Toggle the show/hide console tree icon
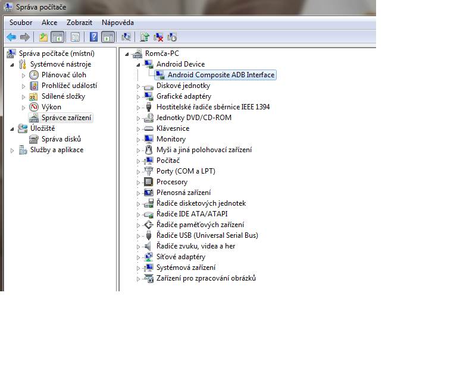Image resolution: width=457 pixels, height=365 pixels. click(57, 37)
